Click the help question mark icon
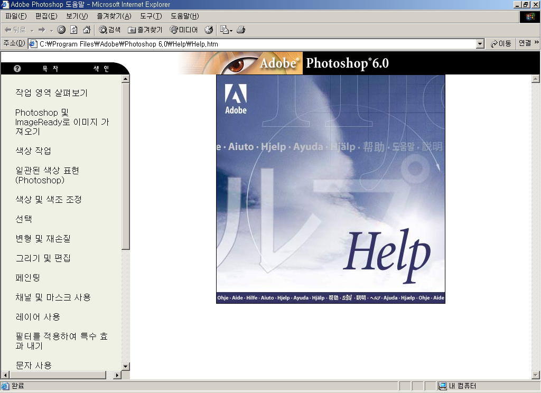This screenshot has width=541, height=393. [17, 69]
